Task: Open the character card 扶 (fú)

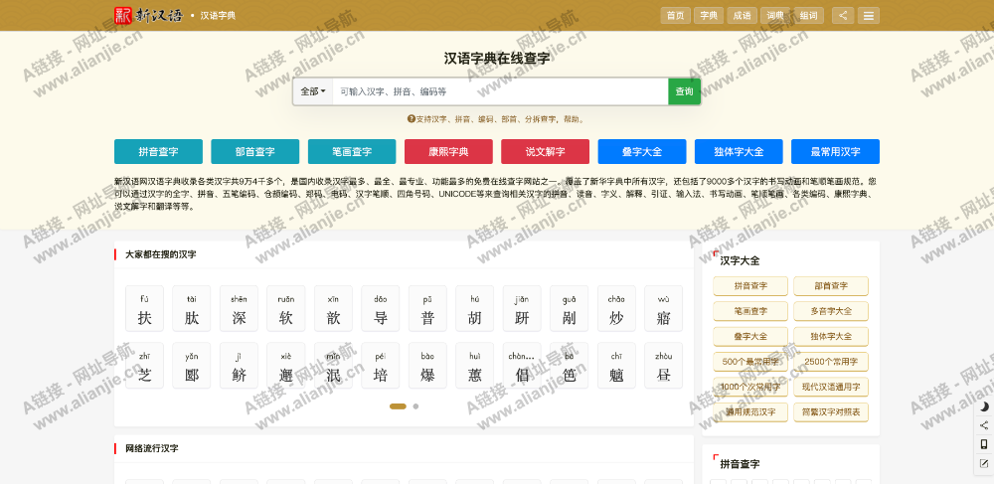Action: pyautogui.click(x=144, y=308)
